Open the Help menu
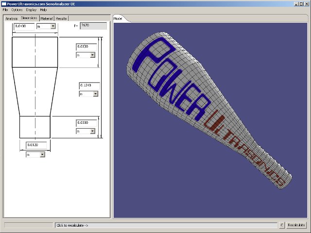The height and width of the screenshot is (233, 311). [x=43, y=10]
